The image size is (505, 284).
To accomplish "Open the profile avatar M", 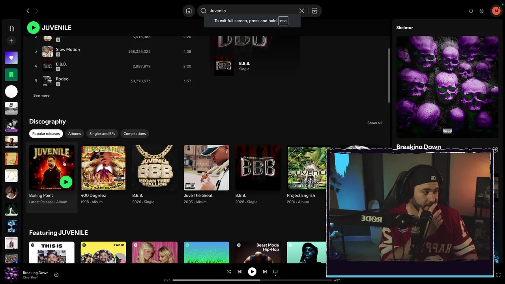I will tap(496, 11).
